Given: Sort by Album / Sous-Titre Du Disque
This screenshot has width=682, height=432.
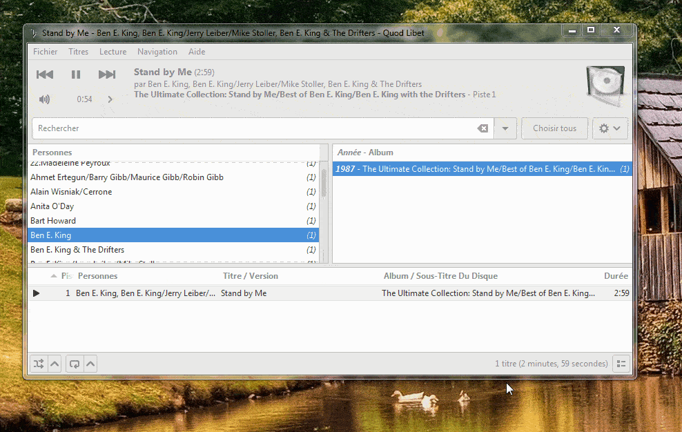Looking at the screenshot, I should (489, 276).
